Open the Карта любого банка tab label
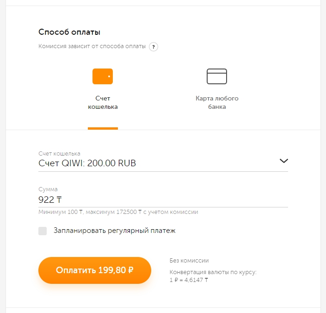326x313 pixels. 217,102
